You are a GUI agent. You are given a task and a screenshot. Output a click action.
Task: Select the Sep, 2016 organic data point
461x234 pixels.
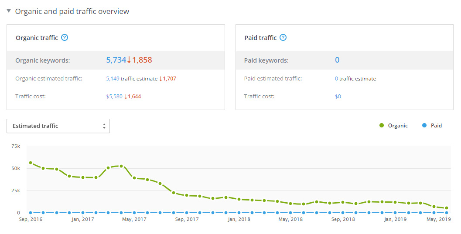tap(31, 163)
